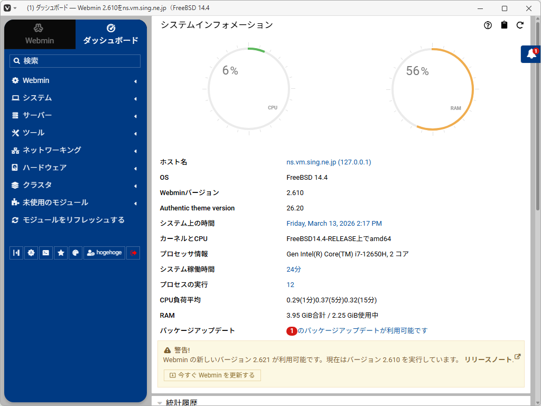The height and width of the screenshot is (406, 541).
Task: Open the notifications bell
Action: [x=531, y=54]
